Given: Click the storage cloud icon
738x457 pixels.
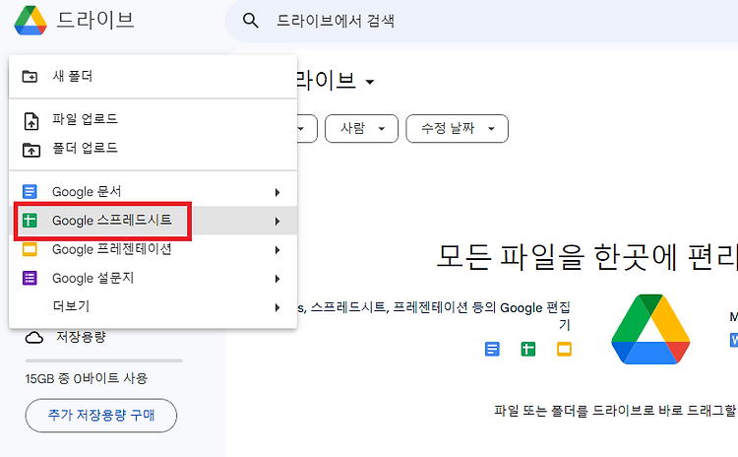Looking at the screenshot, I should [x=33, y=338].
